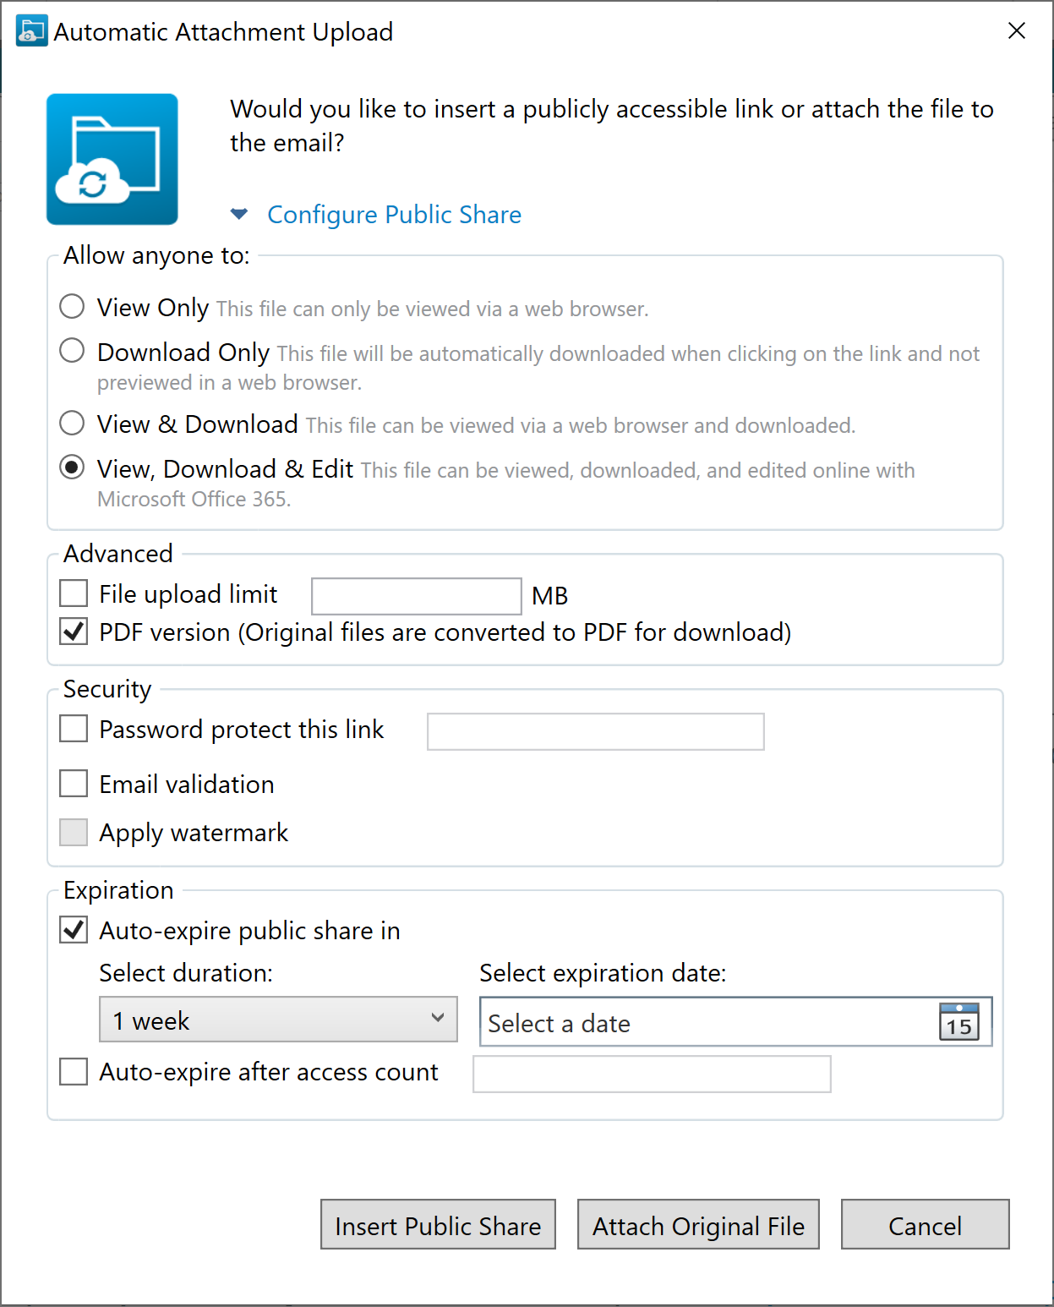Select View, Download & Edit option
1054x1307 pixels.
tap(73, 468)
